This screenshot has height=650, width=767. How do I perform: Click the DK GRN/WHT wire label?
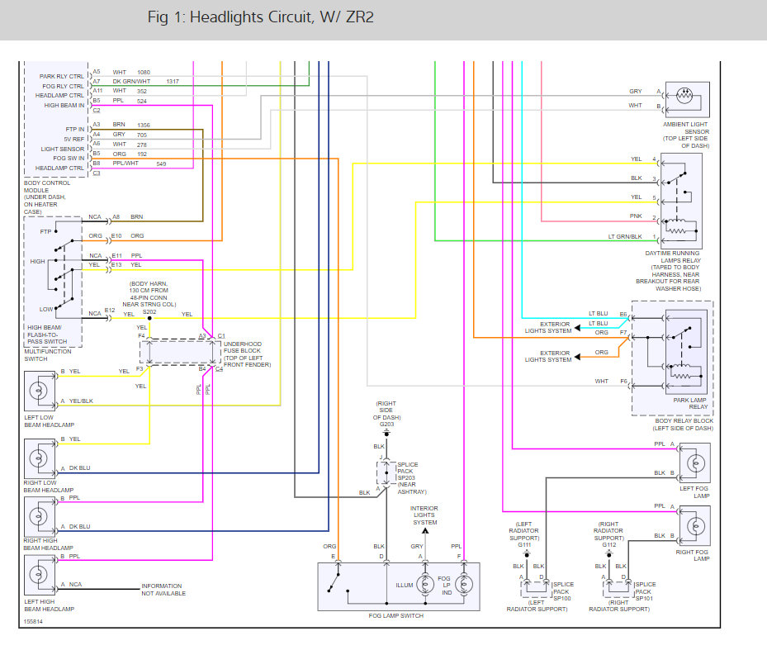[x=131, y=81]
